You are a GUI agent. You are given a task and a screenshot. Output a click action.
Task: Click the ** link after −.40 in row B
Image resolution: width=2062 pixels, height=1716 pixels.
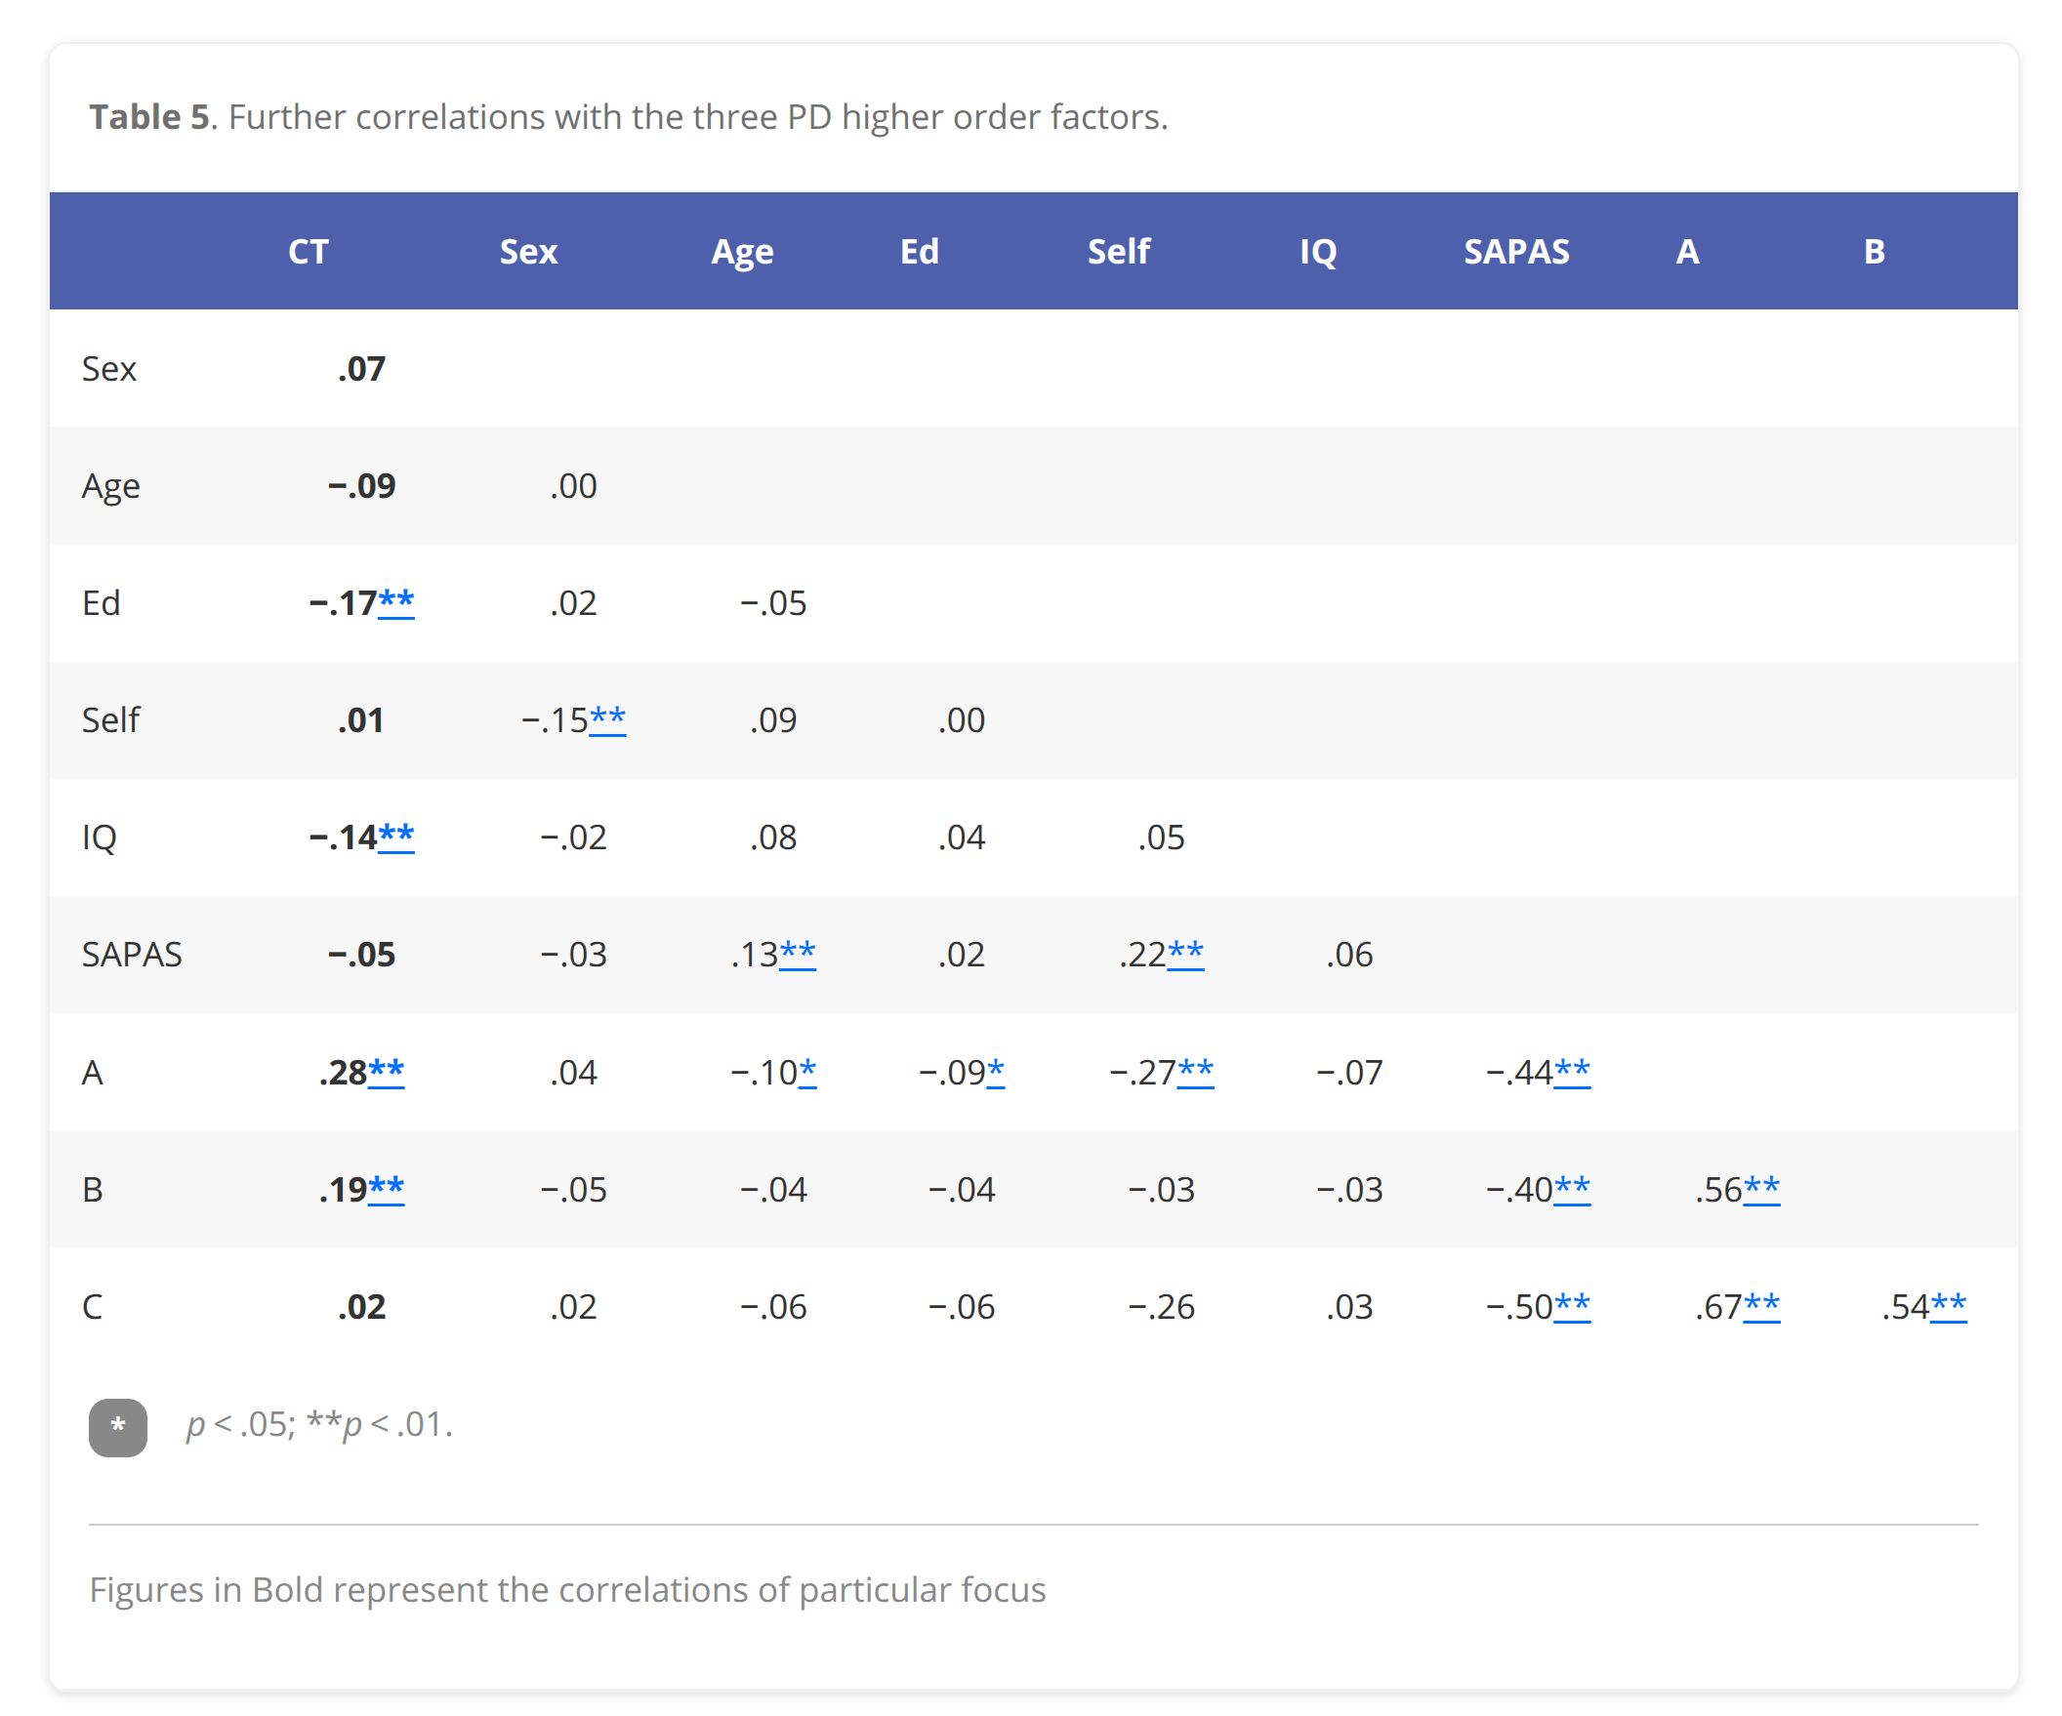[1571, 1187]
